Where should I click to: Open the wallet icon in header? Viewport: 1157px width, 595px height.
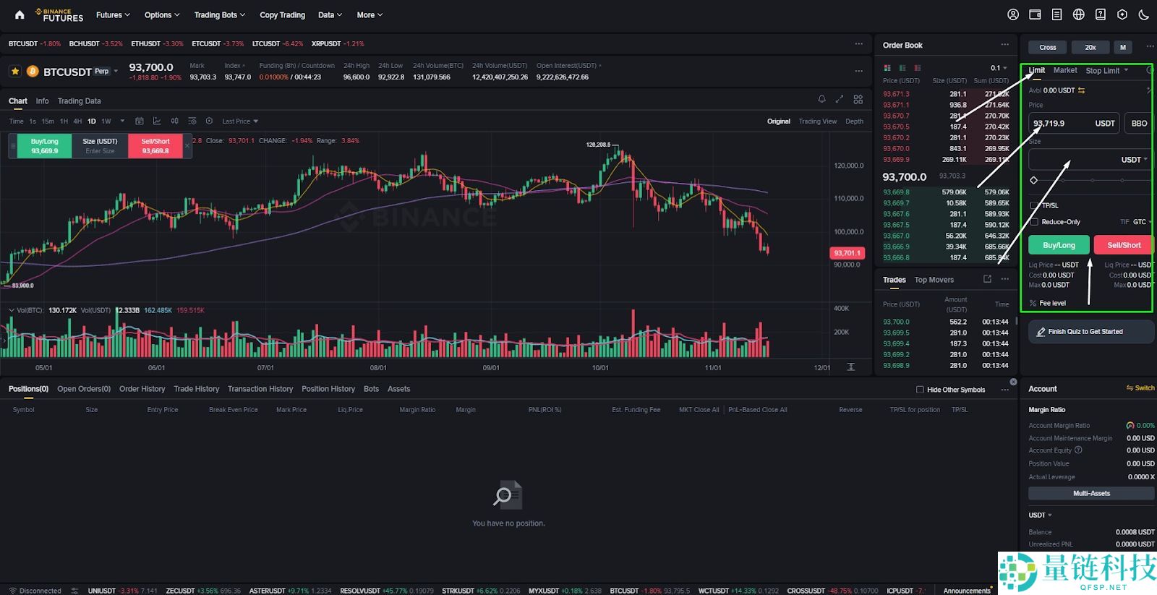[x=1035, y=14]
